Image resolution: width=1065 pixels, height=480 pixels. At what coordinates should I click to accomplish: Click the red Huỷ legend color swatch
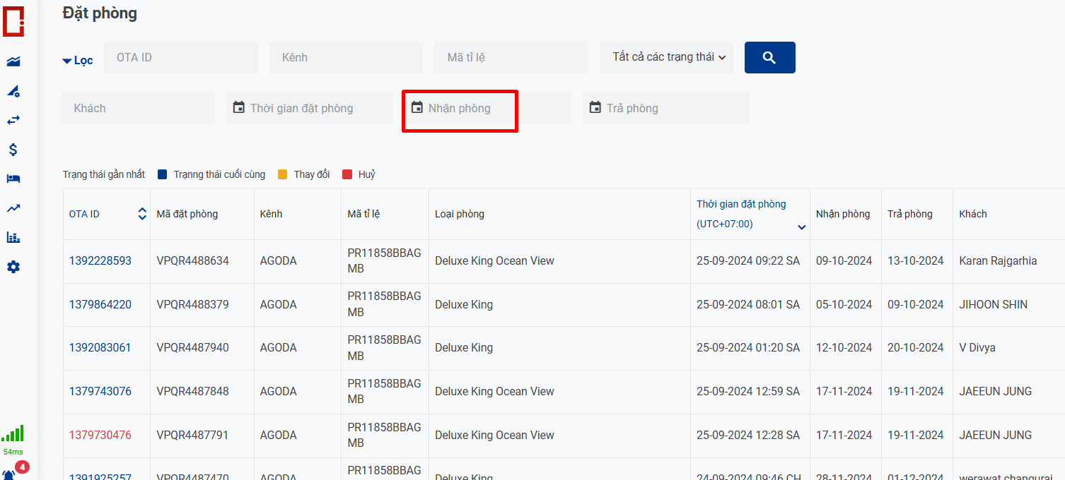[x=347, y=174]
